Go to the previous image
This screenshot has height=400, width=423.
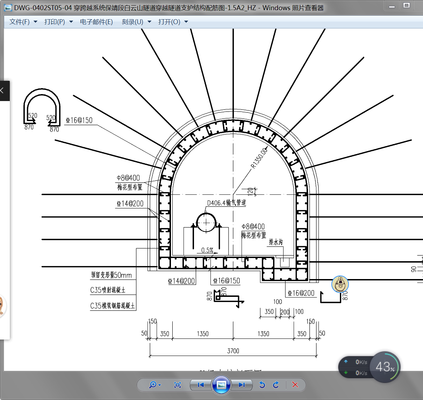click(201, 385)
